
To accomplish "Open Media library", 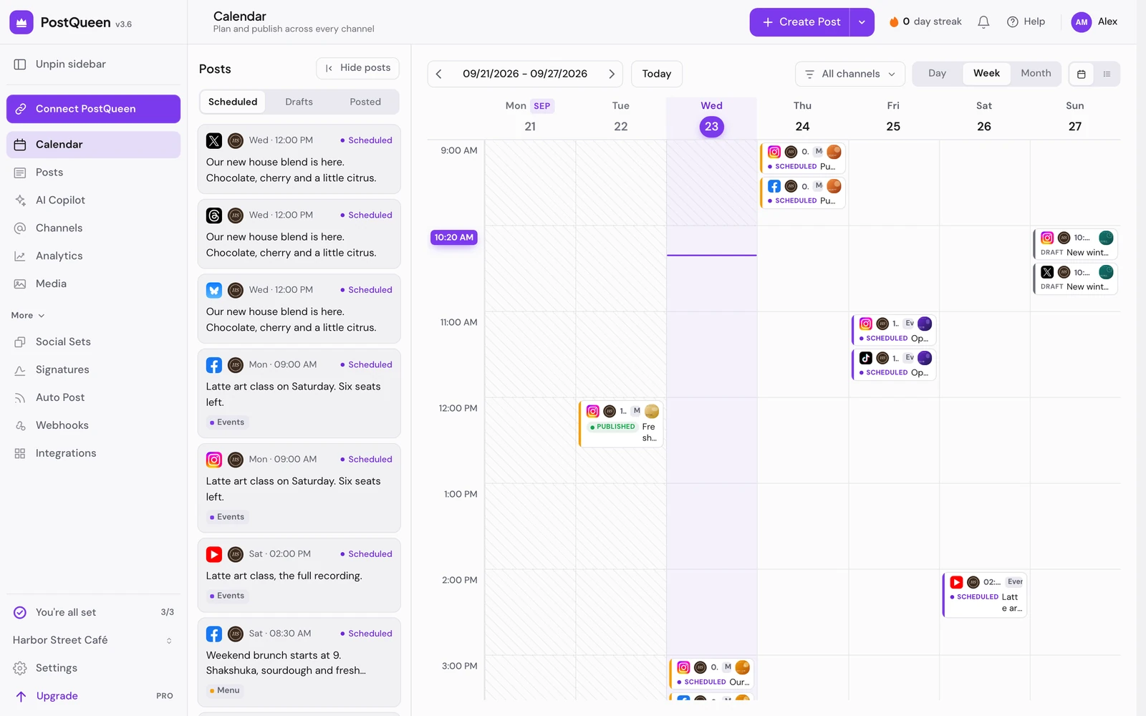I will point(93,284).
